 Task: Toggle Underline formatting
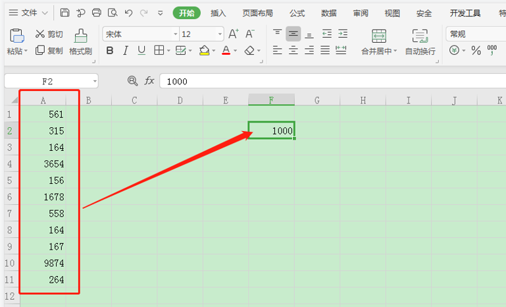(141, 51)
